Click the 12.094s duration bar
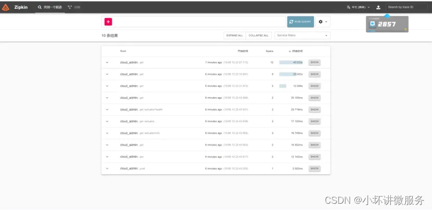432x210 pixels. [x=282, y=86]
